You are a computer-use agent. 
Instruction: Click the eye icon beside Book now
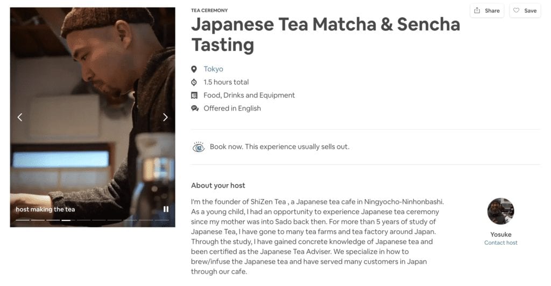coord(199,147)
